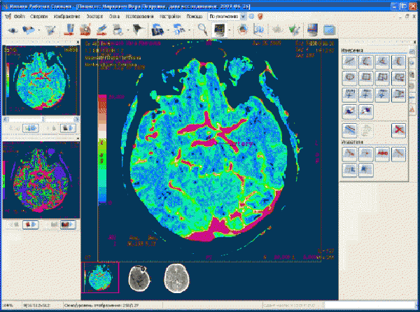Screen dimensions: 420x312
Task: Click the printer icon in the toolbar
Action: coord(118,29)
